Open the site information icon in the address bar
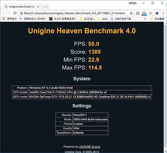Image resolution: width=167 pixels, height=153 pixels. pyautogui.click(x=21, y=13)
